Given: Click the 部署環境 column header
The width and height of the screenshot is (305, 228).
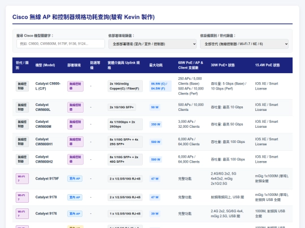Looking at the screenshot, I should point(74,65).
